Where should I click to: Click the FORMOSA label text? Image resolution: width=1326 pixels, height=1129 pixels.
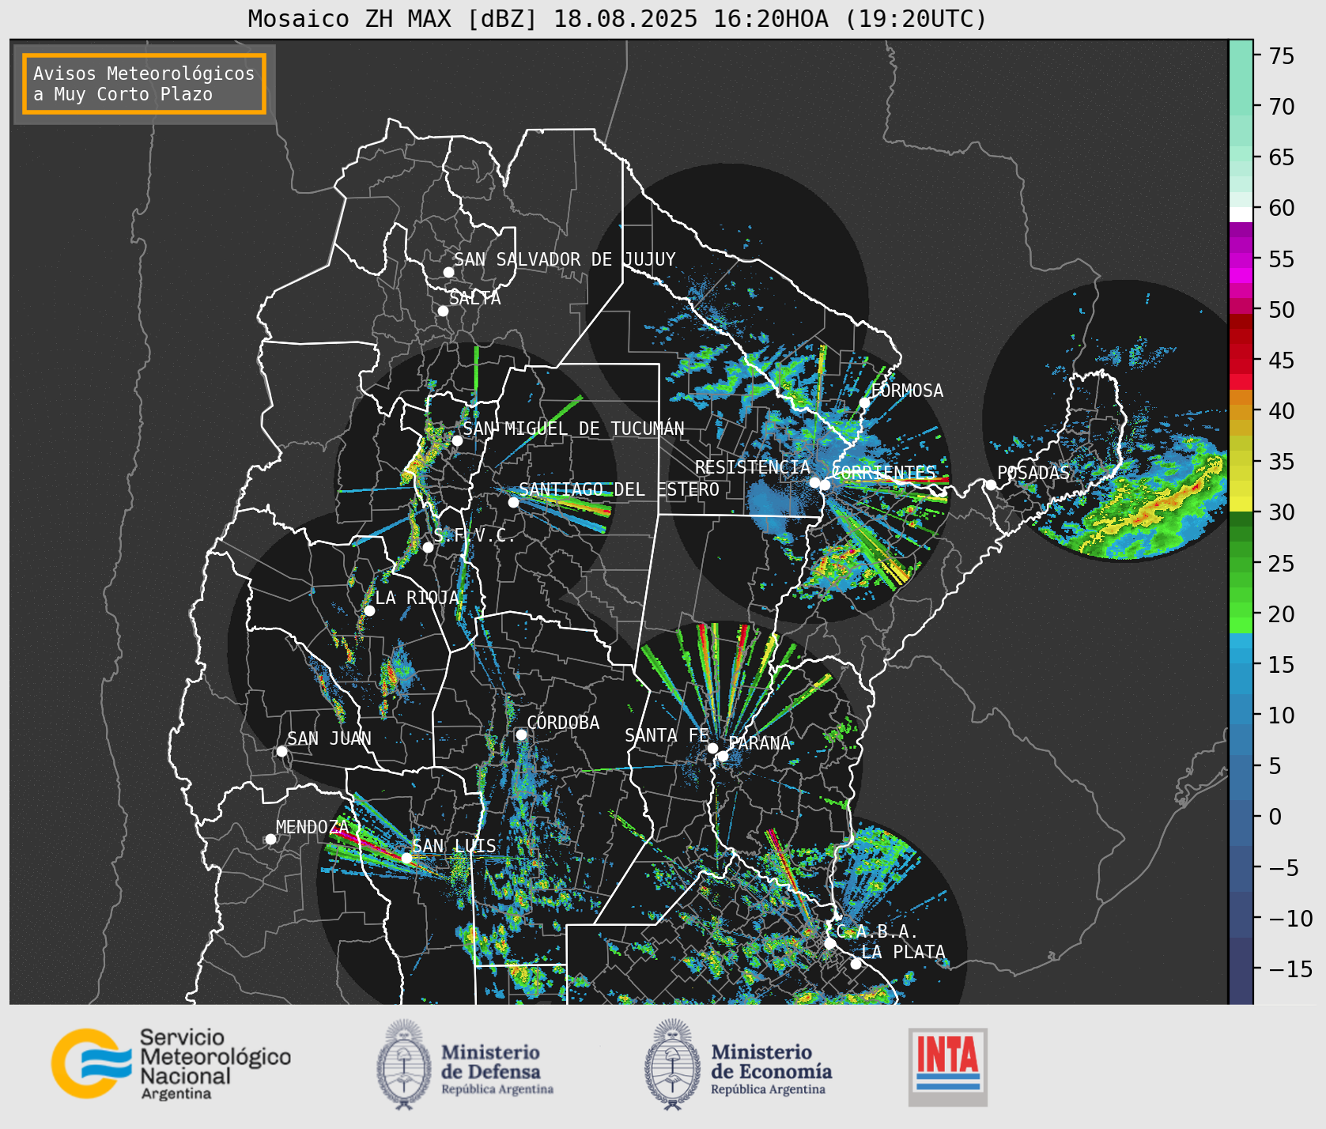point(908,391)
